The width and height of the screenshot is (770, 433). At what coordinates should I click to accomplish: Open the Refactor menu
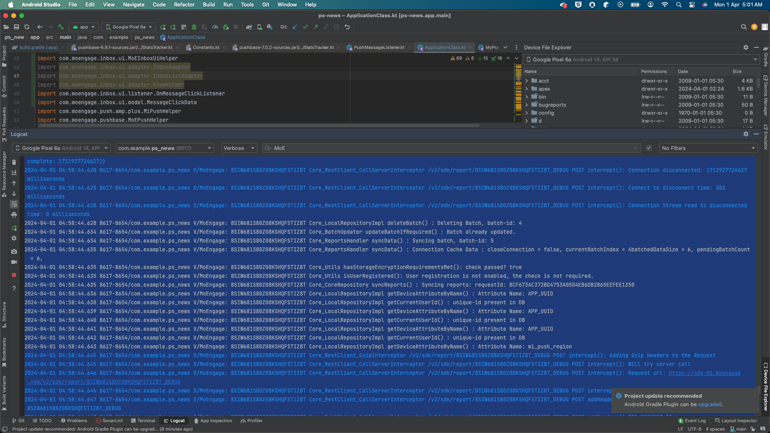click(x=184, y=4)
